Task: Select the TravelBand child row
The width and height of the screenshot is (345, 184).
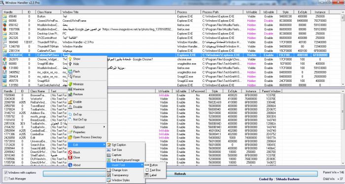Action: coord(142,106)
